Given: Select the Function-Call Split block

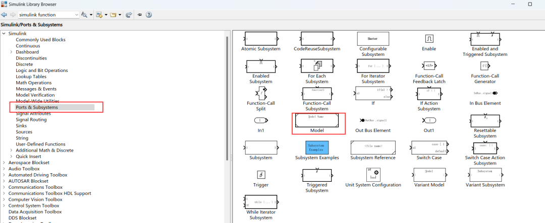Looking at the screenshot, I should [261, 93].
